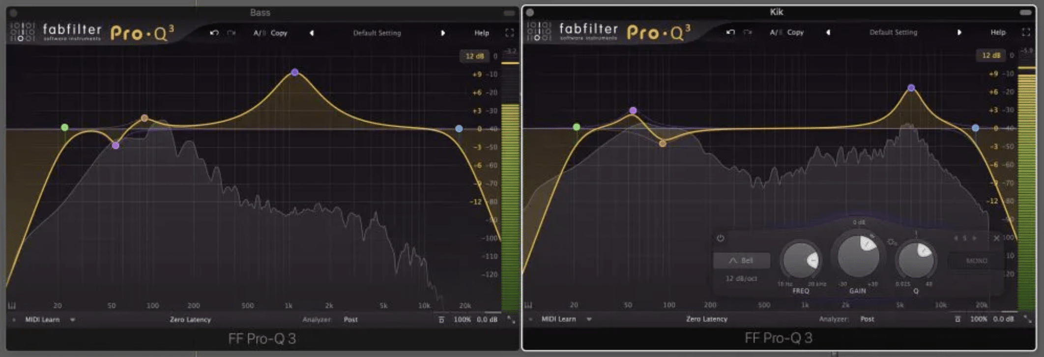Click redo in the Kik Pro-Q 3 window

tap(748, 32)
